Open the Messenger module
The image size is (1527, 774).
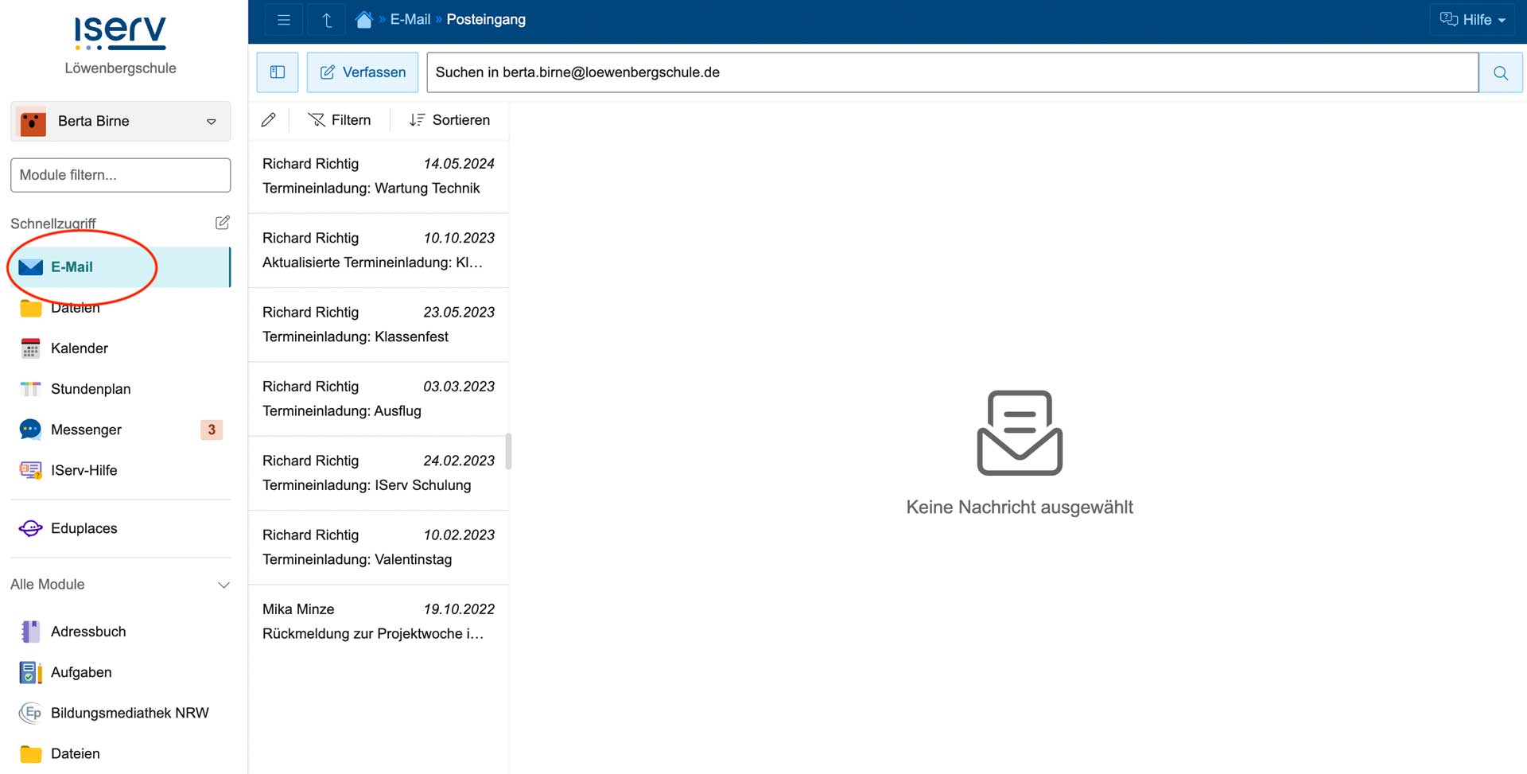click(x=121, y=430)
